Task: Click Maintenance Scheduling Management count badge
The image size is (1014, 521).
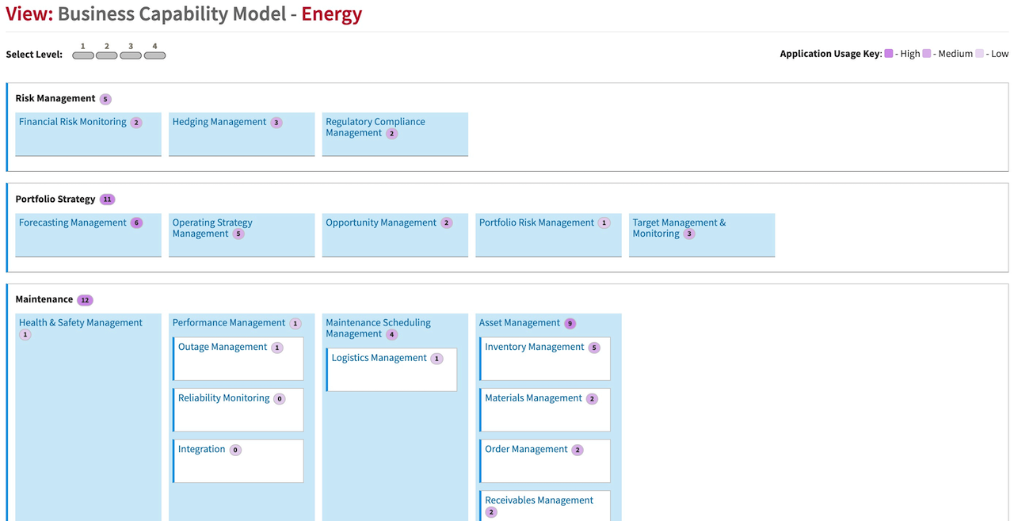Action: [391, 335]
